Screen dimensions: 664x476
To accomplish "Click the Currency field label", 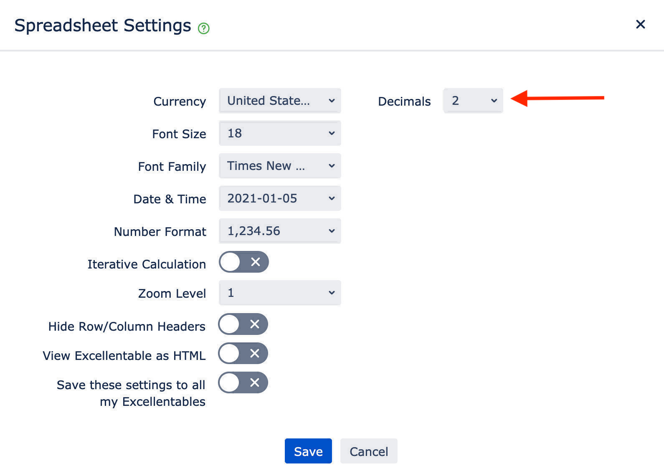I will pos(180,101).
